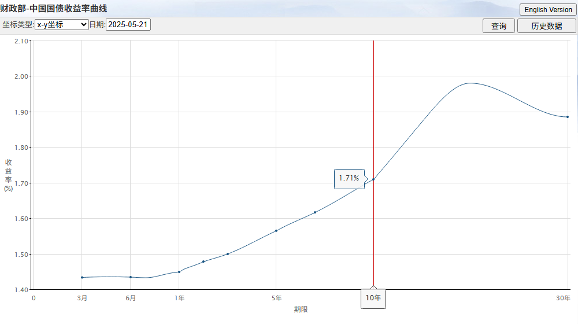Image resolution: width=578 pixels, height=324 pixels.
Task: Expand the 坐标类型 x-y坐标 dropdown
Action: tap(62, 25)
